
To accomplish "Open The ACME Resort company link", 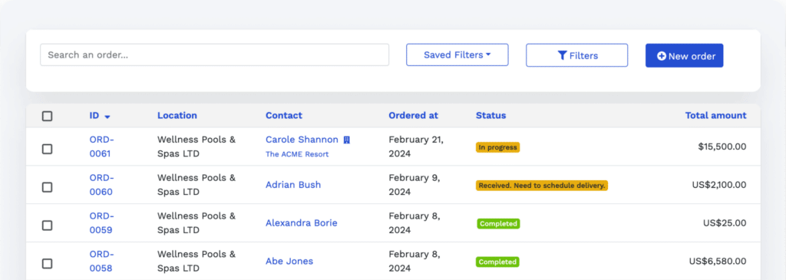I will click(297, 154).
